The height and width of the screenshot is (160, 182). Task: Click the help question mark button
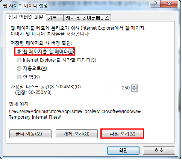(x=155, y=4)
